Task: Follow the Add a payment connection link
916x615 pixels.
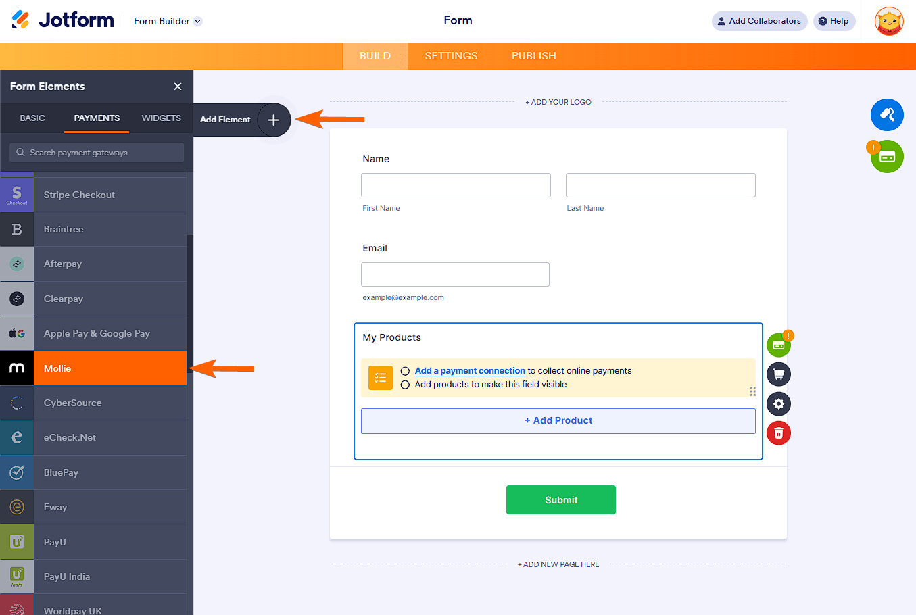Action: tap(470, 371)
